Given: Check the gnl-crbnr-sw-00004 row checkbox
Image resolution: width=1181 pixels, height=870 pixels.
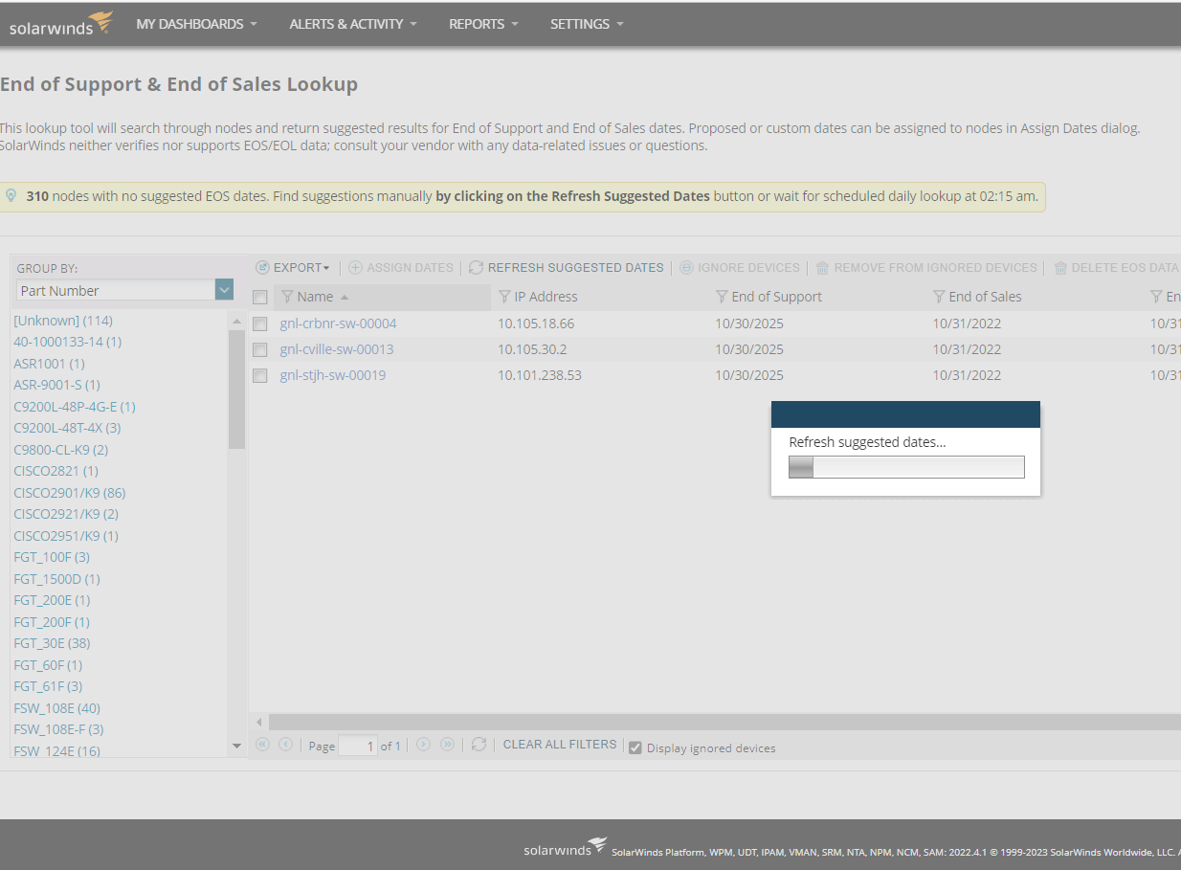Looking at the screenshot, I should click(x=259, y=324).
